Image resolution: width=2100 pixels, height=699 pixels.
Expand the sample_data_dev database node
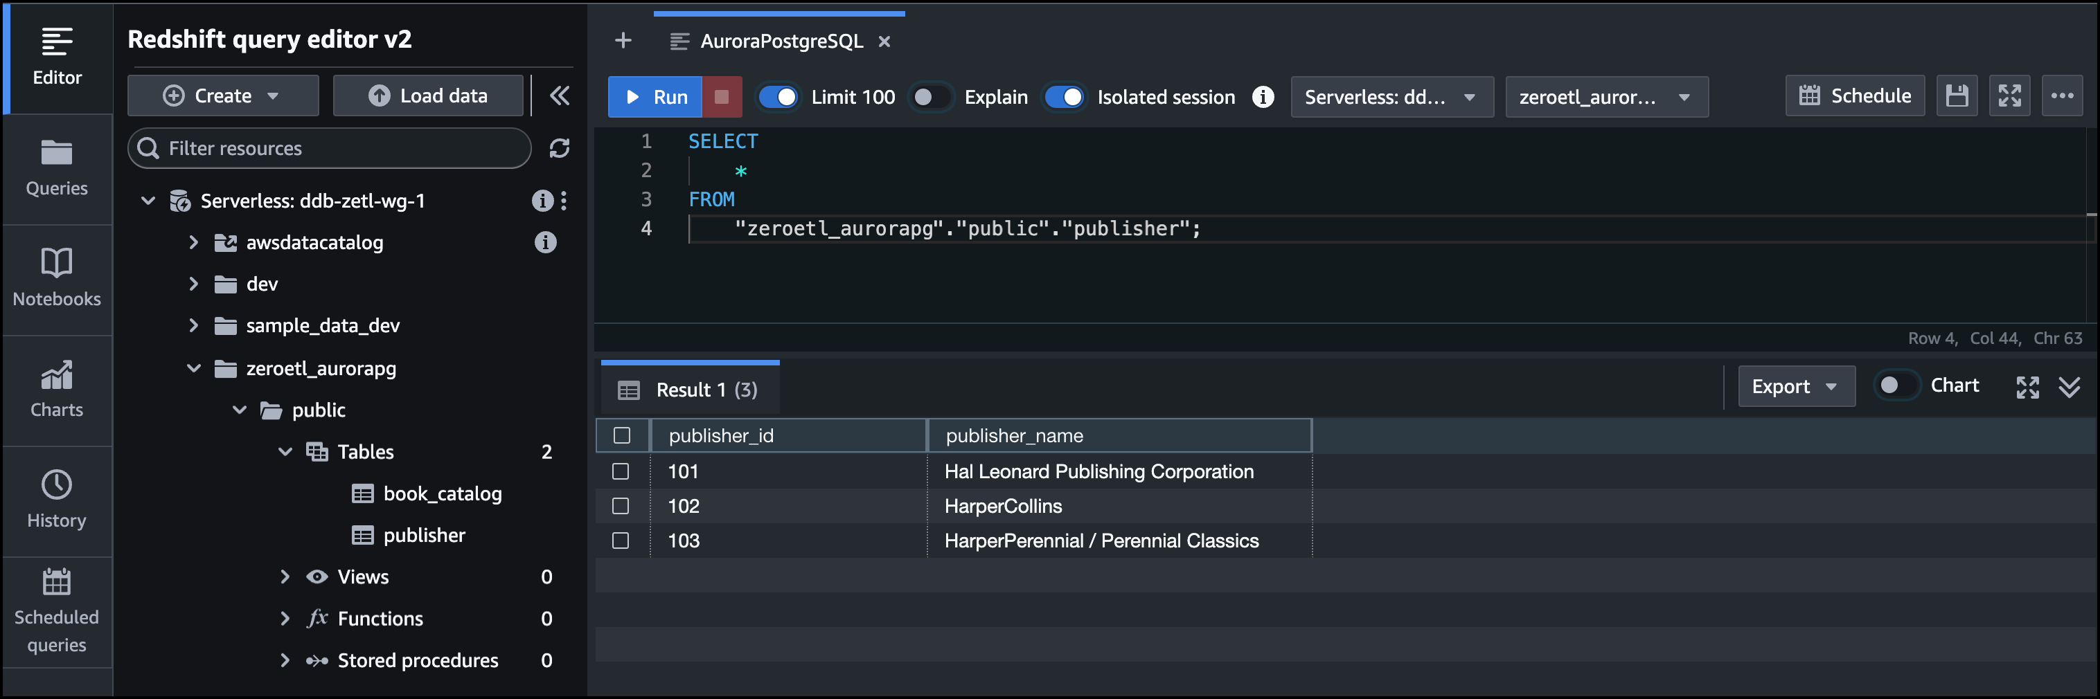(193, 325)
